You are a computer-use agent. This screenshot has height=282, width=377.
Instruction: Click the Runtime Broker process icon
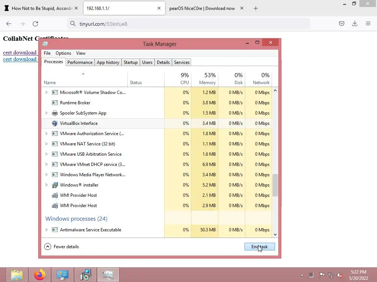pos(55,103)
